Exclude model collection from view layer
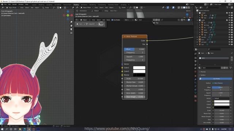 227,13
